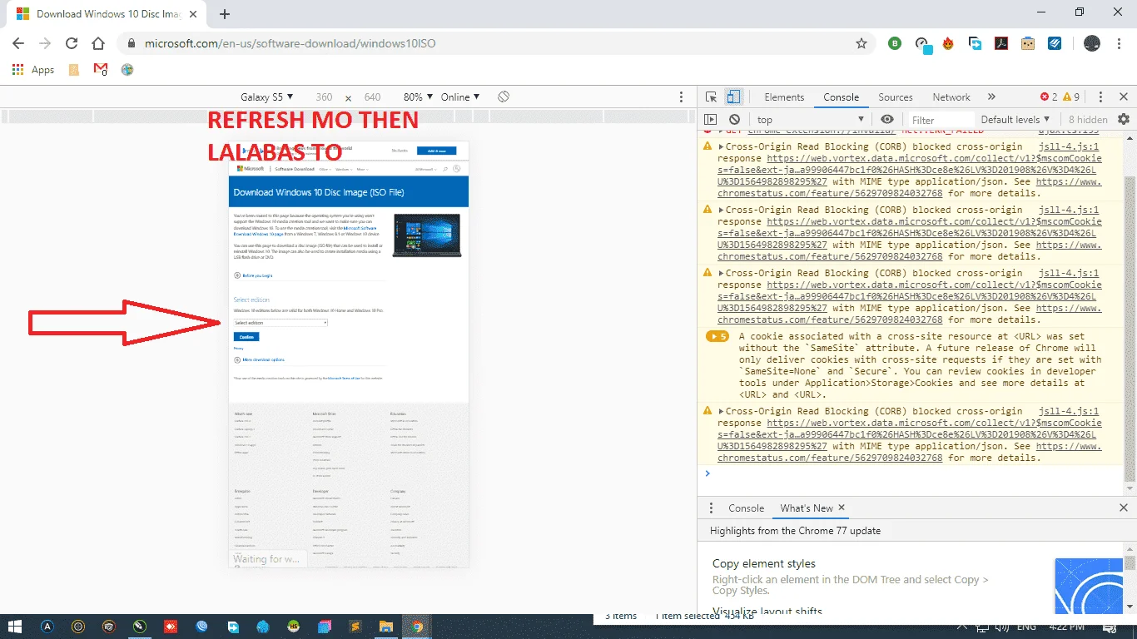Open the green B extension icon
This screenshot has width=1137, height=639.
[895, 43]
